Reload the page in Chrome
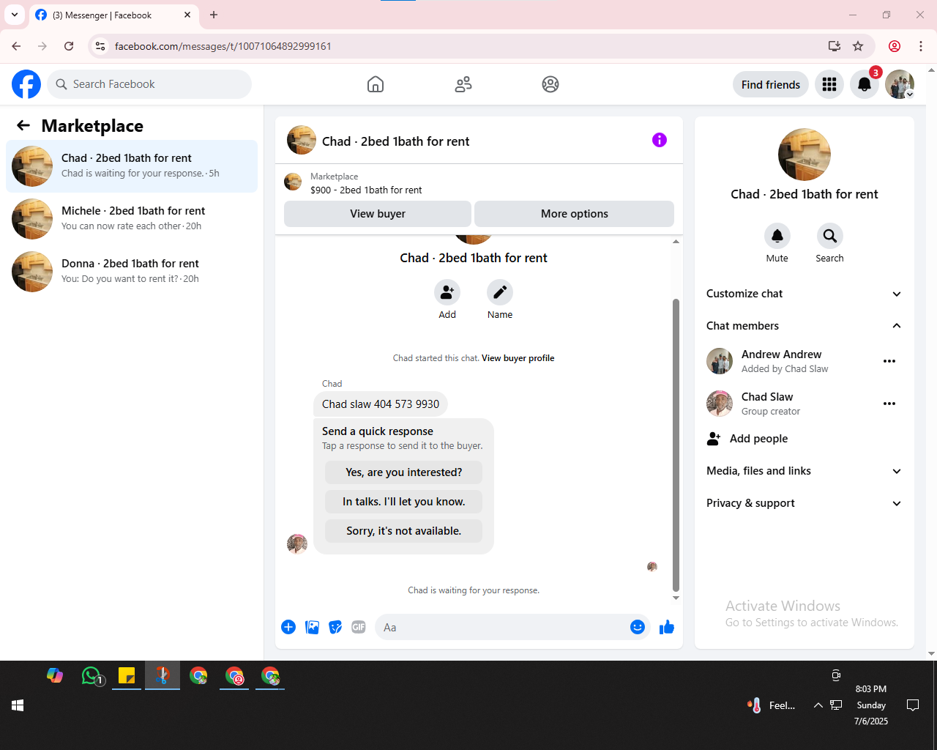 pyautogui.click(x=69, y=46)
